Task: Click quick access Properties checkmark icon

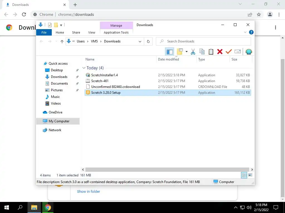Action: click(50, 25)
